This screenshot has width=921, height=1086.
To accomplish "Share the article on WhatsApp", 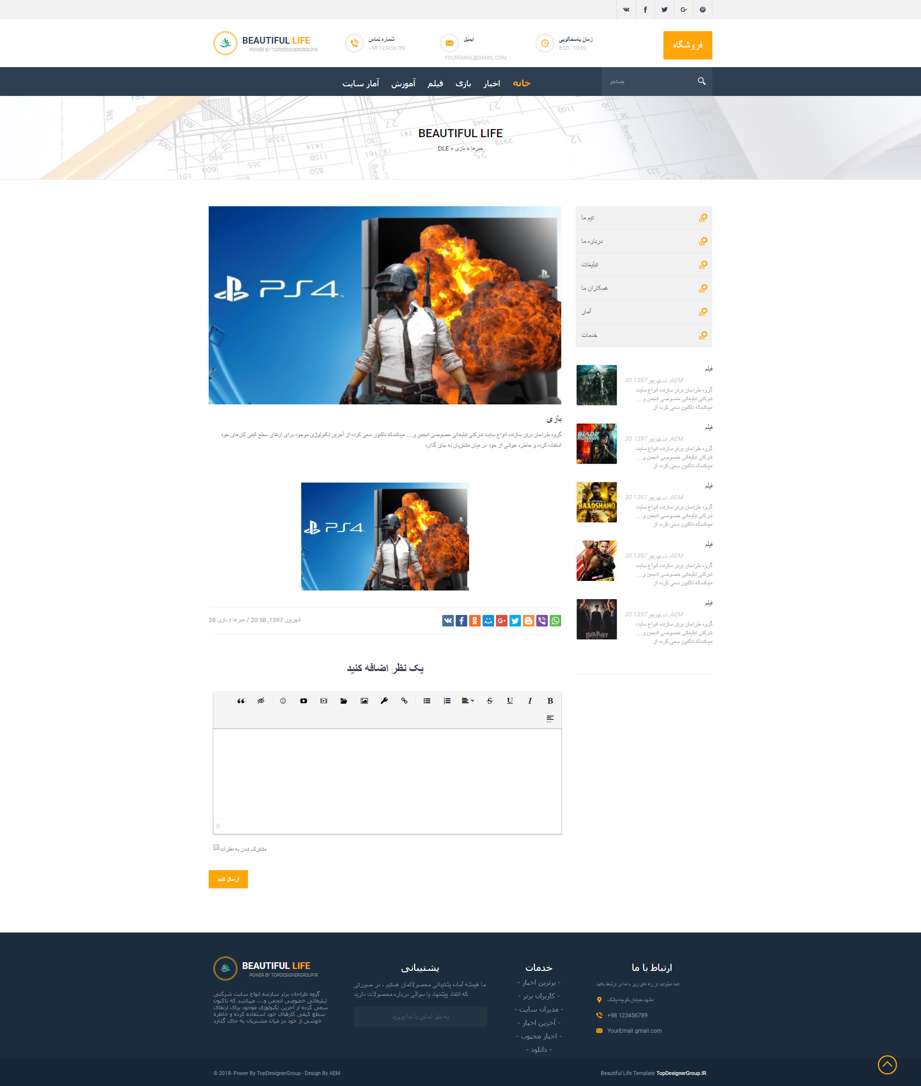I will coord(555,620).
